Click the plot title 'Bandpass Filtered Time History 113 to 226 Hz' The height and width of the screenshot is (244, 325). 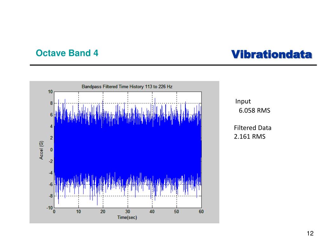pos(127,86)
